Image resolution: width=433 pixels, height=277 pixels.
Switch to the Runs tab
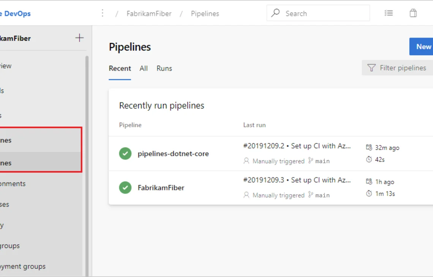tap(164, 68)
